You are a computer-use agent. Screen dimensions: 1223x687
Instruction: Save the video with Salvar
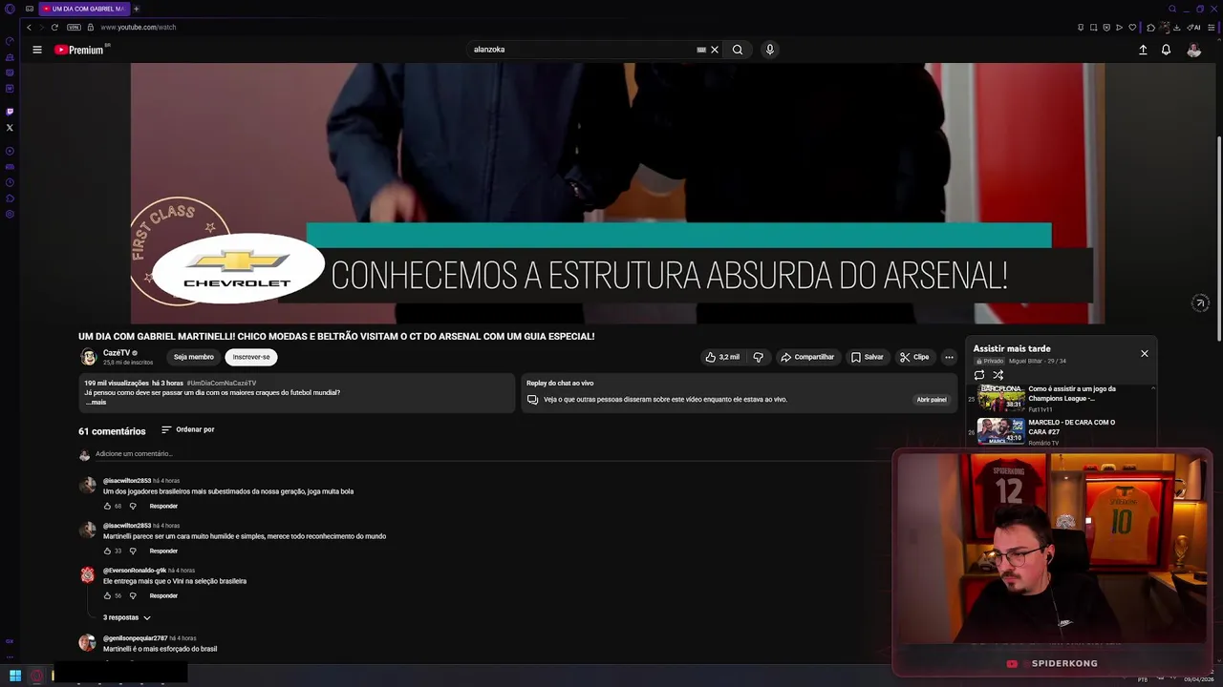(x=868, y=357)
